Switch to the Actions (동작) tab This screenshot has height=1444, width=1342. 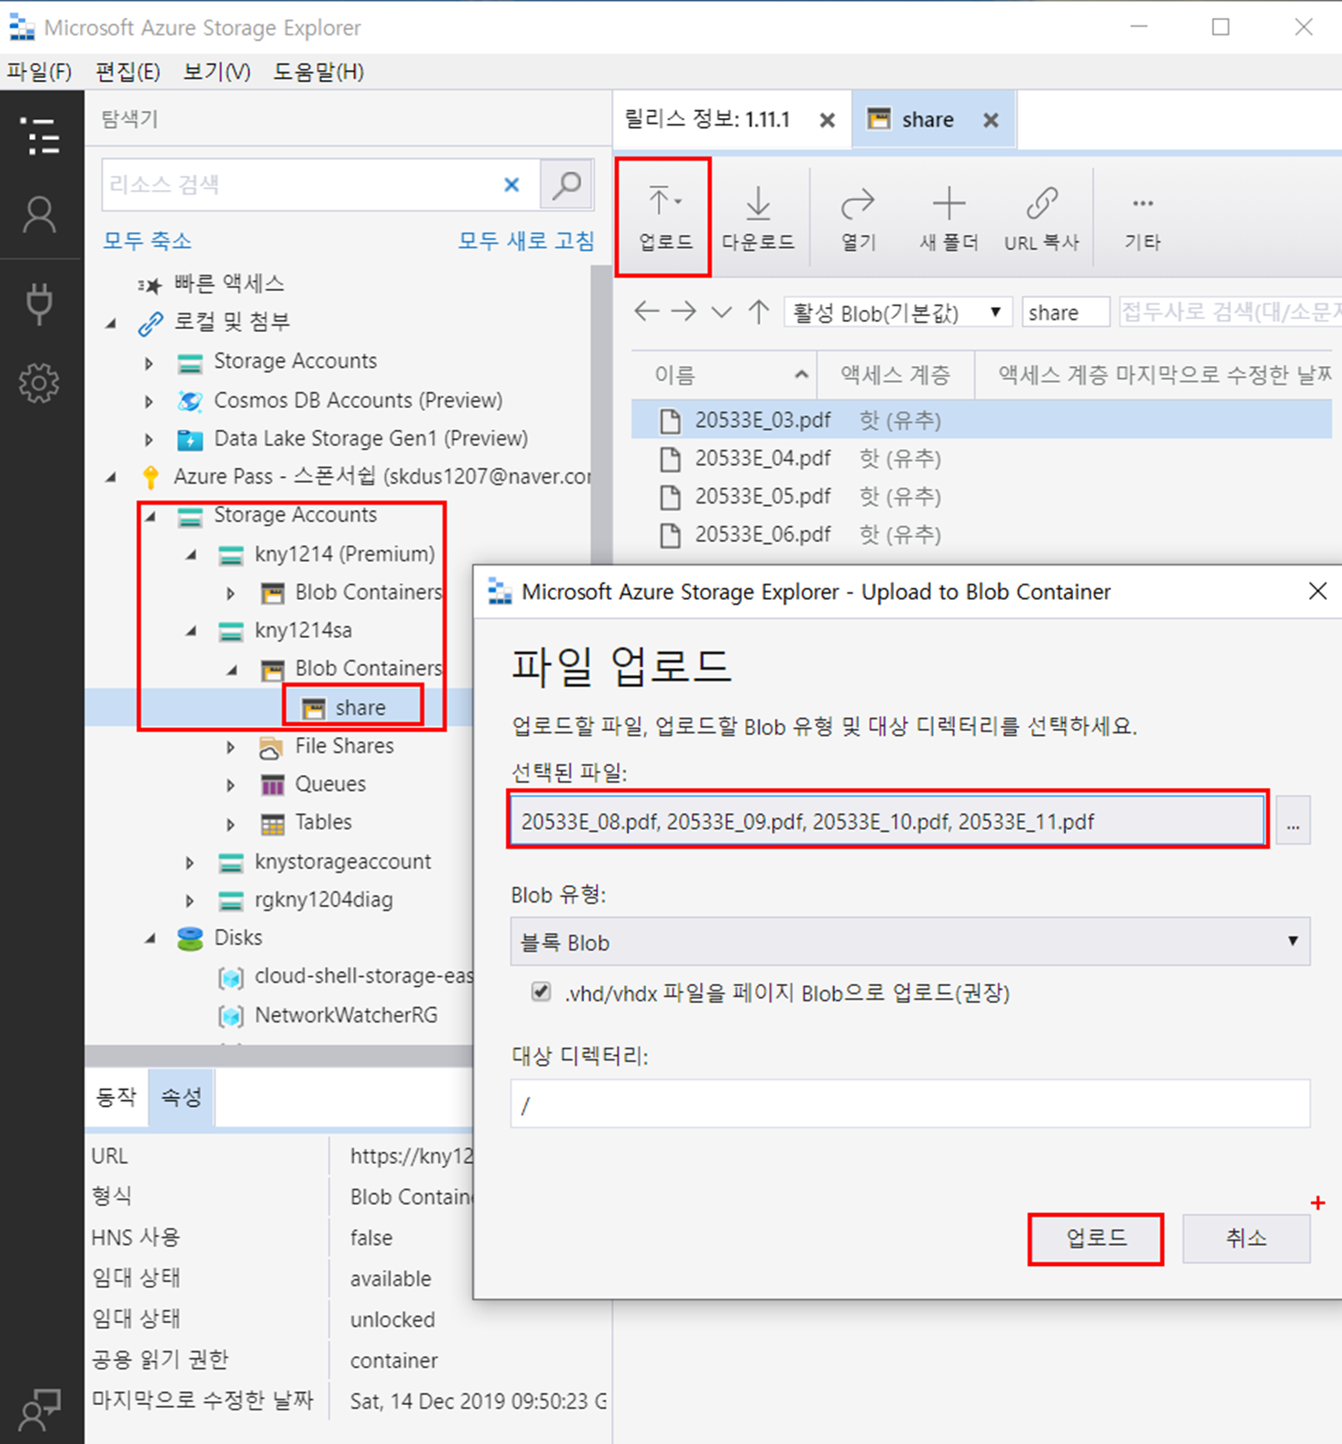116,1098
